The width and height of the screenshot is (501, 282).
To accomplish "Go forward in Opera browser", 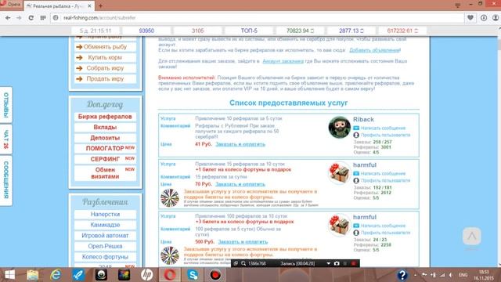I will point(19,18).
